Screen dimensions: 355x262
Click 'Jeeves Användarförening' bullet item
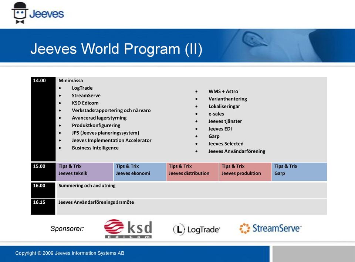click(237, 151)
